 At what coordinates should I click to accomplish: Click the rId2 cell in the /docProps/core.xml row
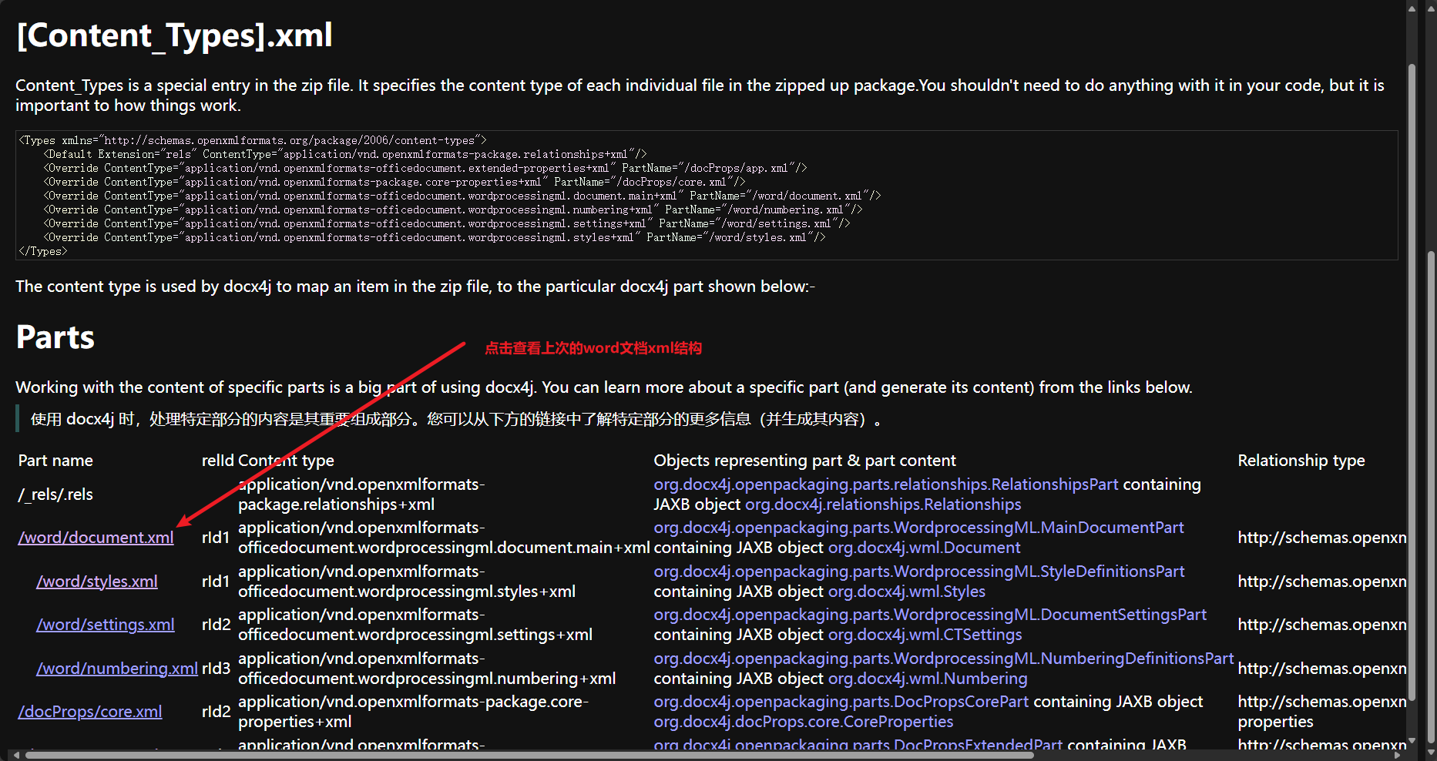[x=217, y=712]
